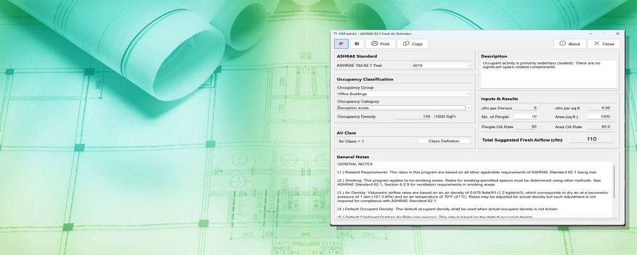Click the Area (sq.ft.) input field
This screenshot has height=255, width=637.
599,117
